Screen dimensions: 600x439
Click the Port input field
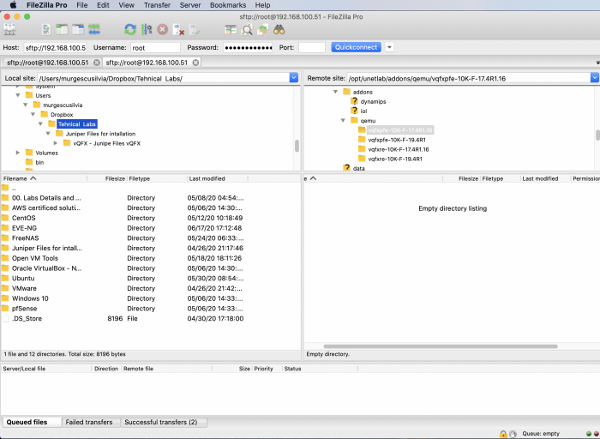coord(312,48)
